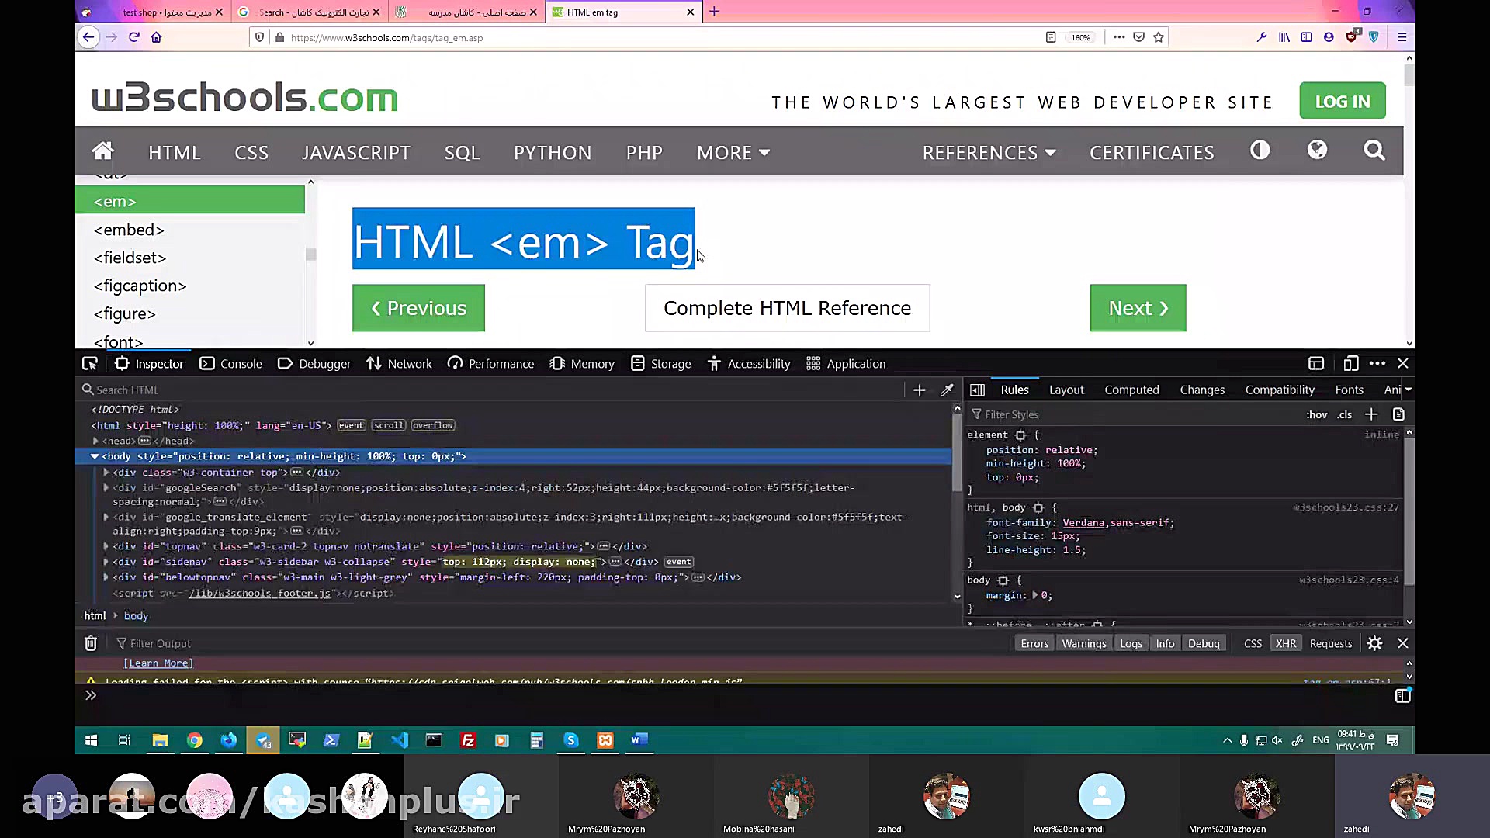Image resolution: width=1490 pixels, height=838 pixels.
Task: Click the w3schools dark mode contrast icon
Action: tap(1260, 151)
